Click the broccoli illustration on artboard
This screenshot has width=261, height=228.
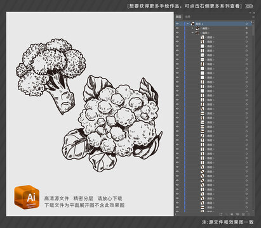tap(51, 76)
